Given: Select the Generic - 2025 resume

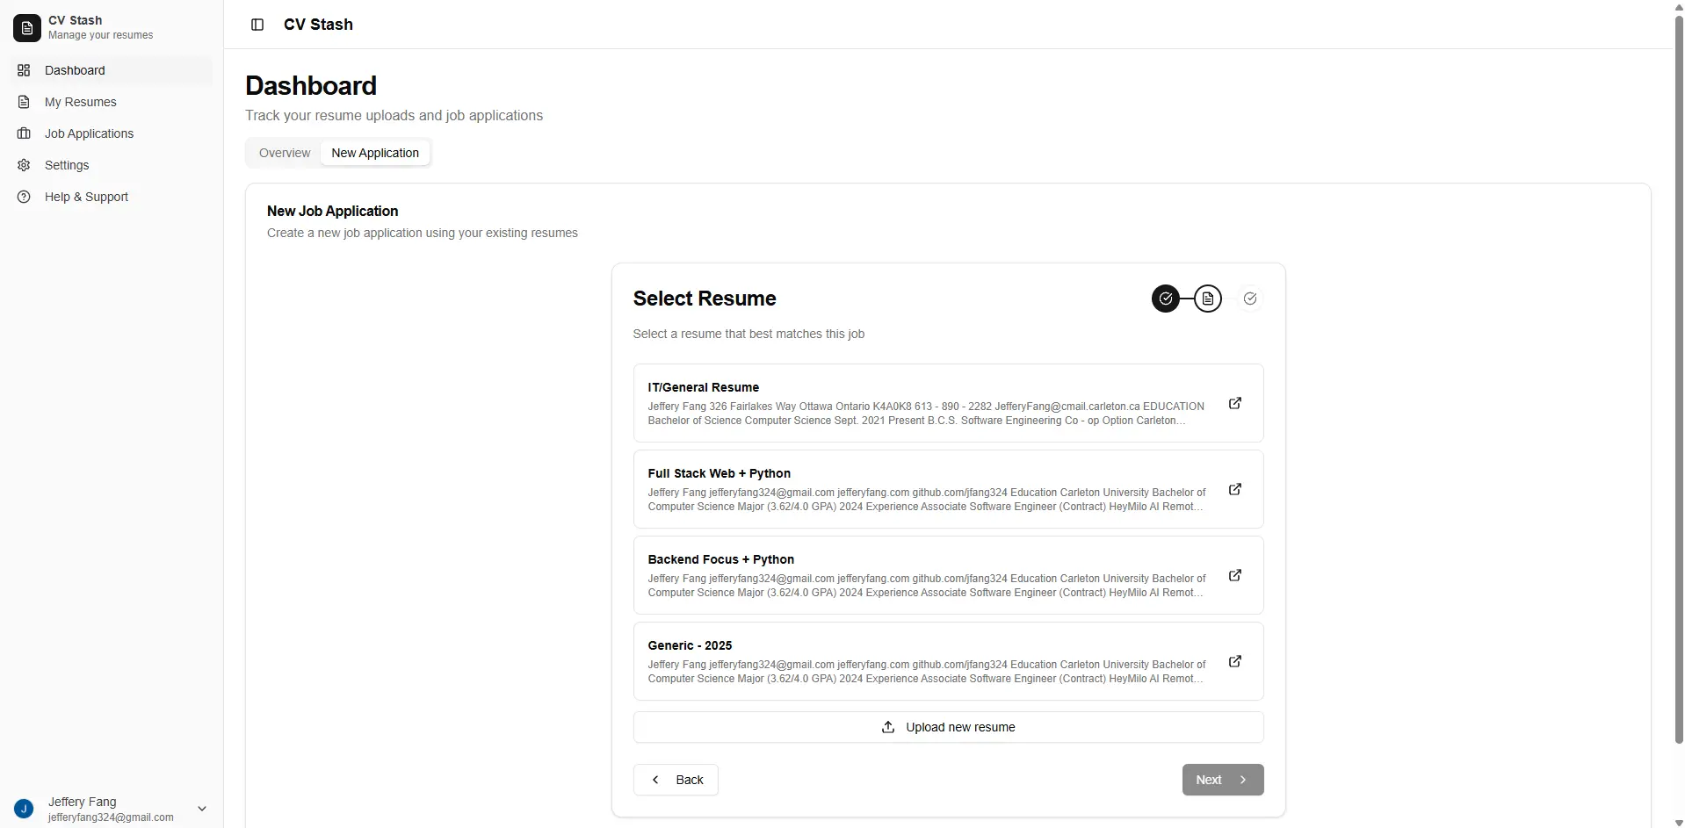Looking at the screenshot, I should [948, 661].
